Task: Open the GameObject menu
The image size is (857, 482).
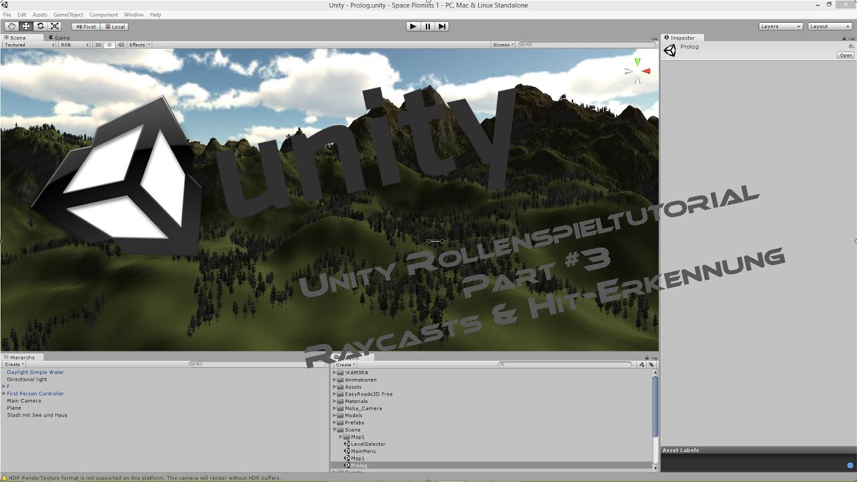Action: (x=68, y=15)
